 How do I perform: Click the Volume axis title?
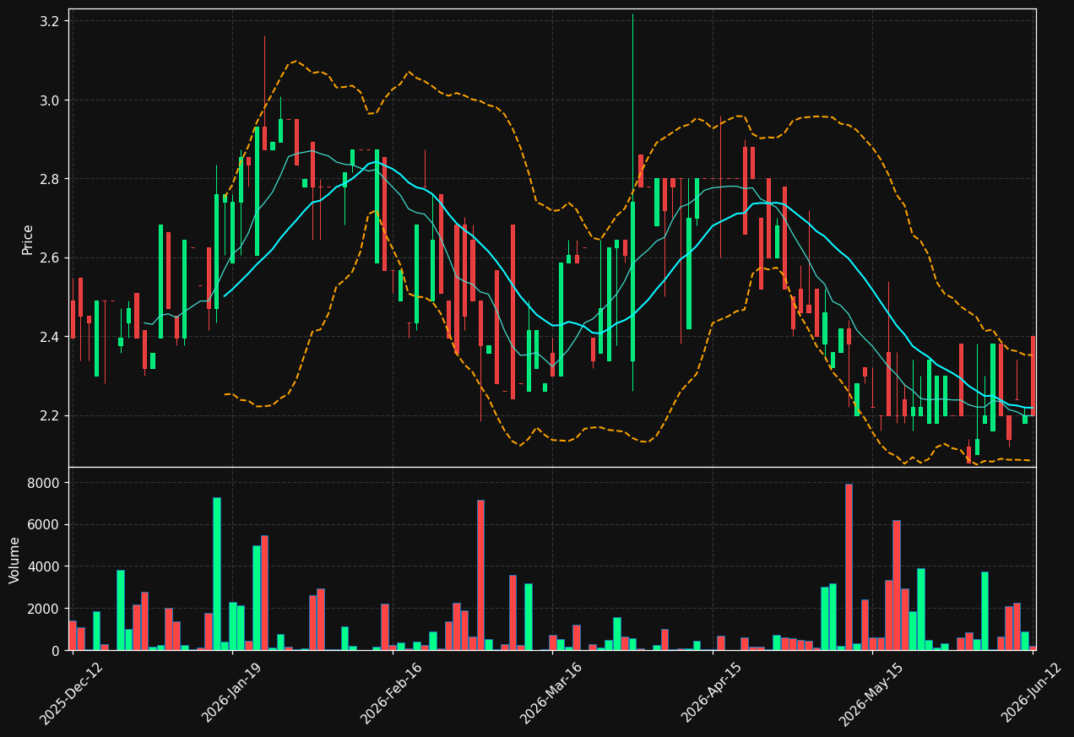(x=15, y=559)
